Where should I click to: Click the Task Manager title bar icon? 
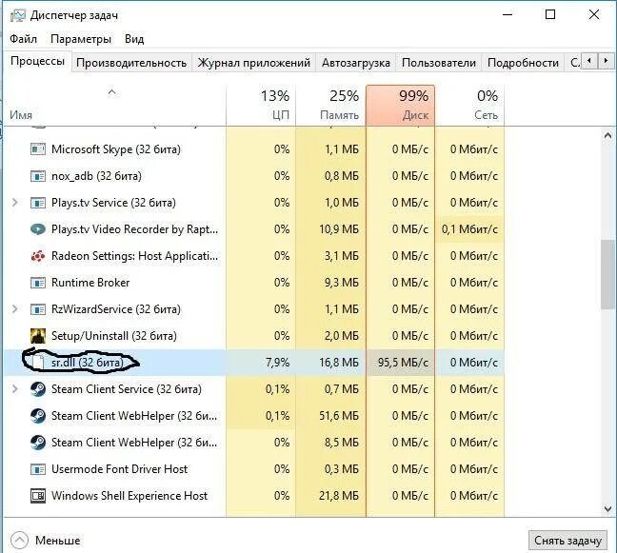18,15
